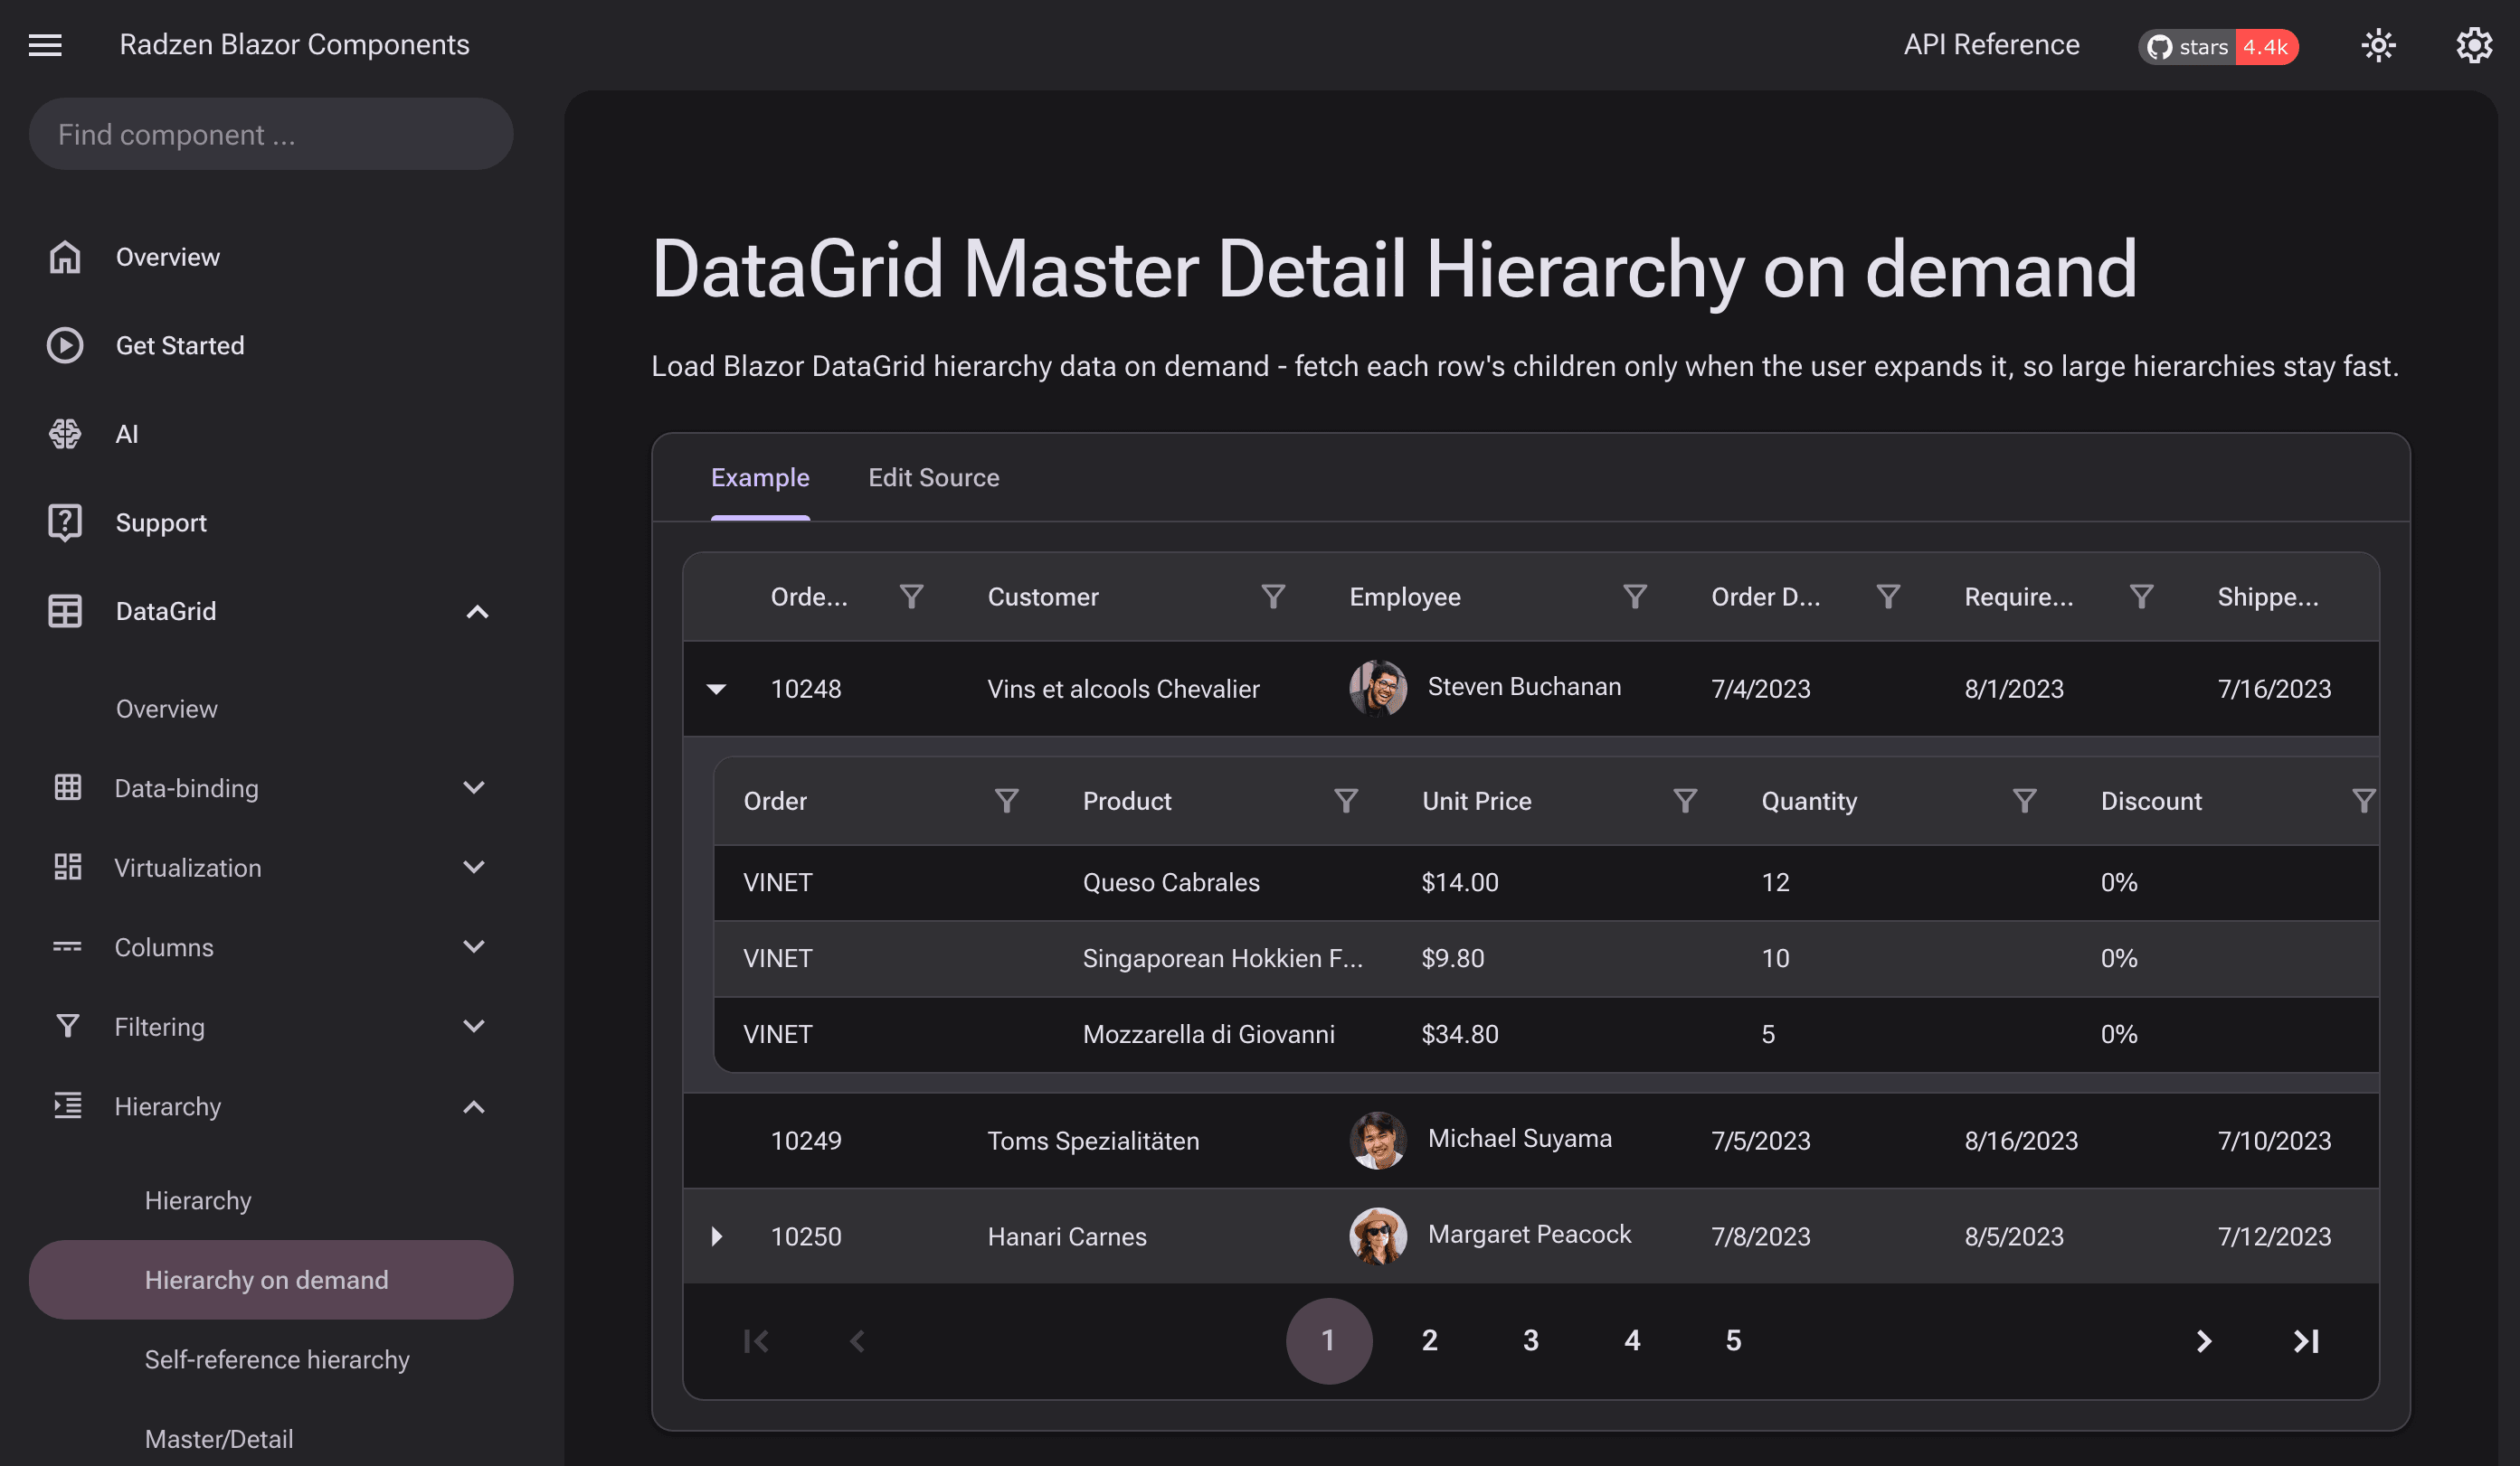The height and width of the screenshot is (1466, 2520).
Task: Collapse the Hierarchy section
Action: coord(271,1106)
